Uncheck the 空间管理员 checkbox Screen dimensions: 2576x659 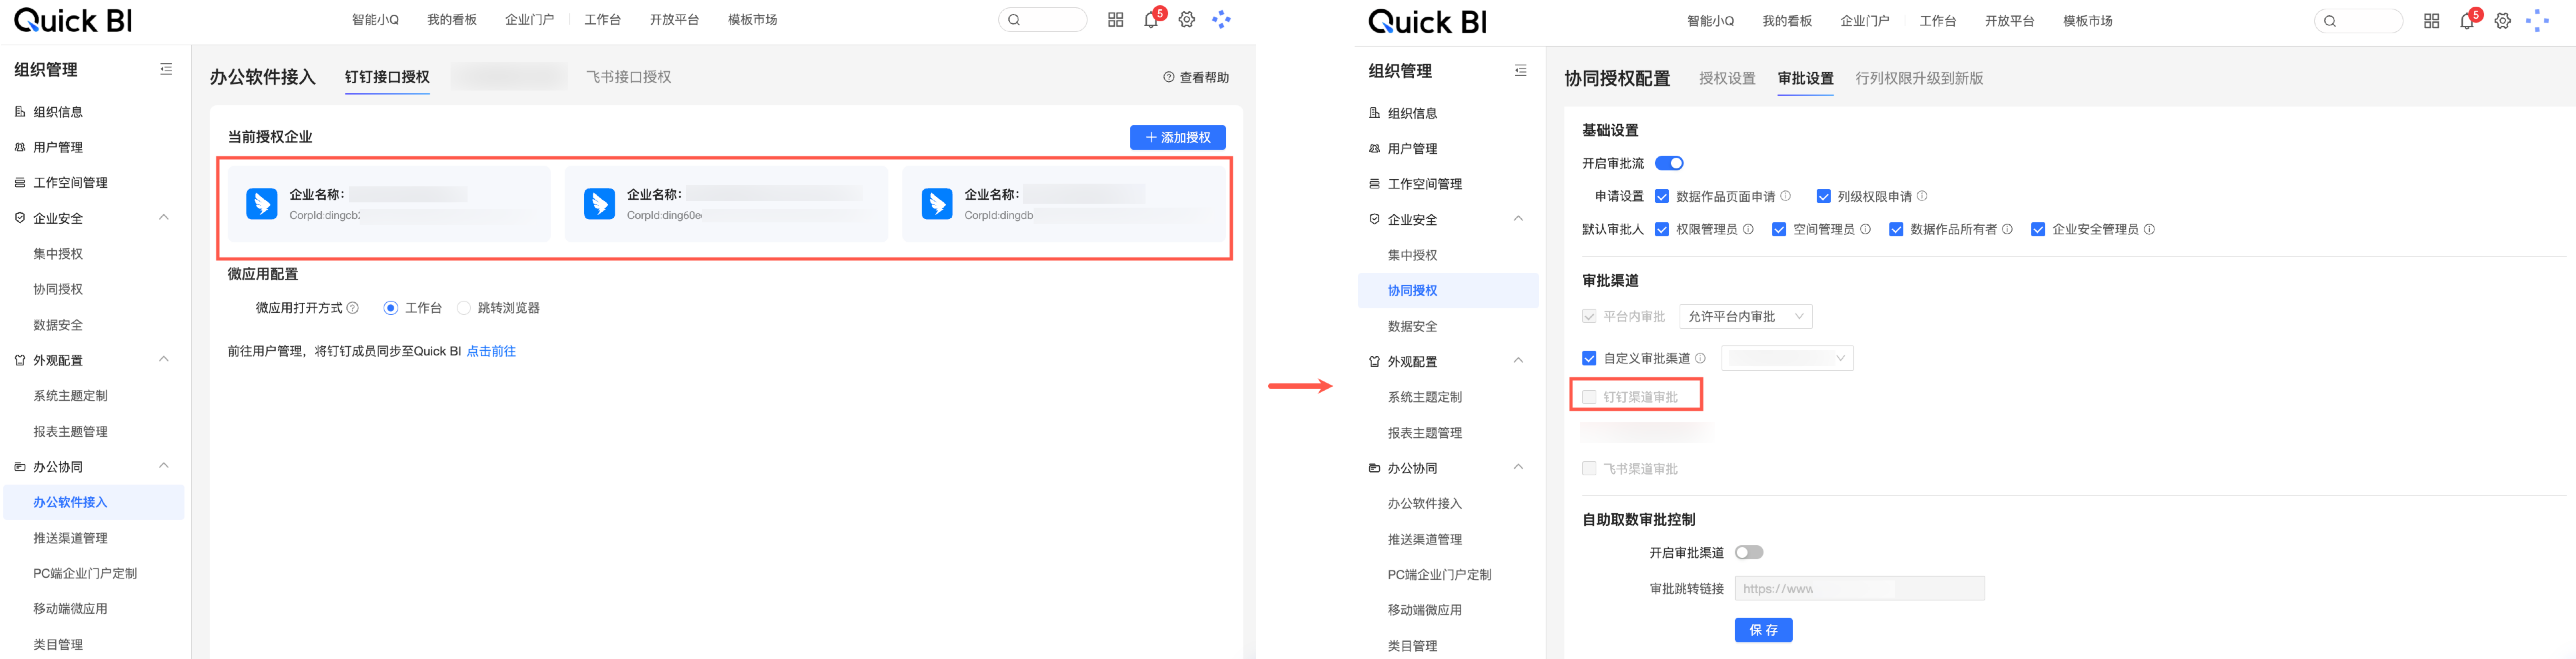point(1779,230)
